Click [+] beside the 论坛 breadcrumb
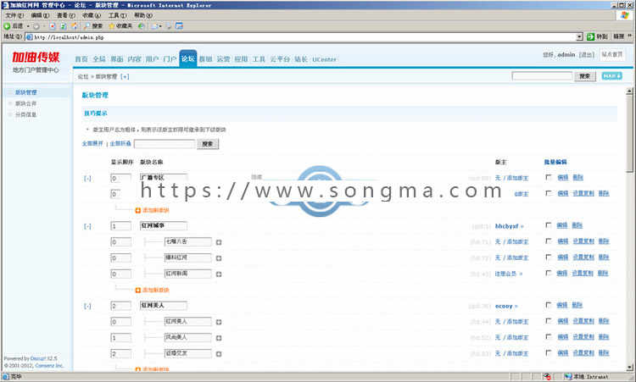The image size is (636, 382). [x=125, y=76]
